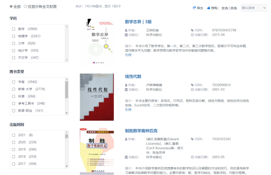
Task: Click the 学科 list scroll-up arrow
Action: tap(67, 27)
